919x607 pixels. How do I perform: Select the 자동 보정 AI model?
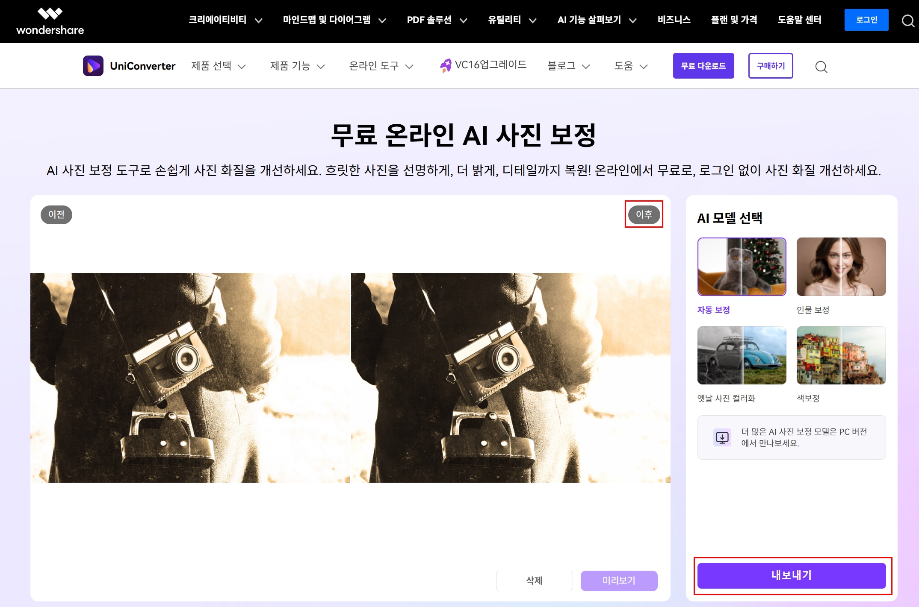pyautogui.click(x=742, y=267)
